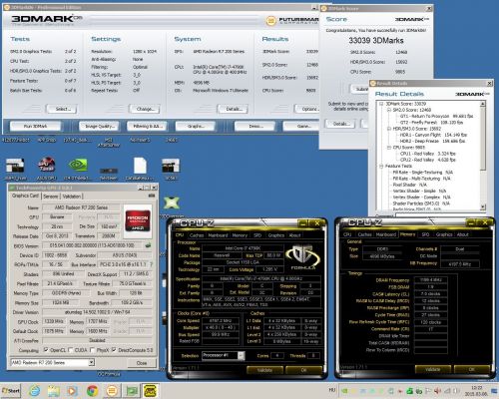Open Internet Explorer from the taskbar
Screen dimensions: 499x399
(x=34, y=390)
